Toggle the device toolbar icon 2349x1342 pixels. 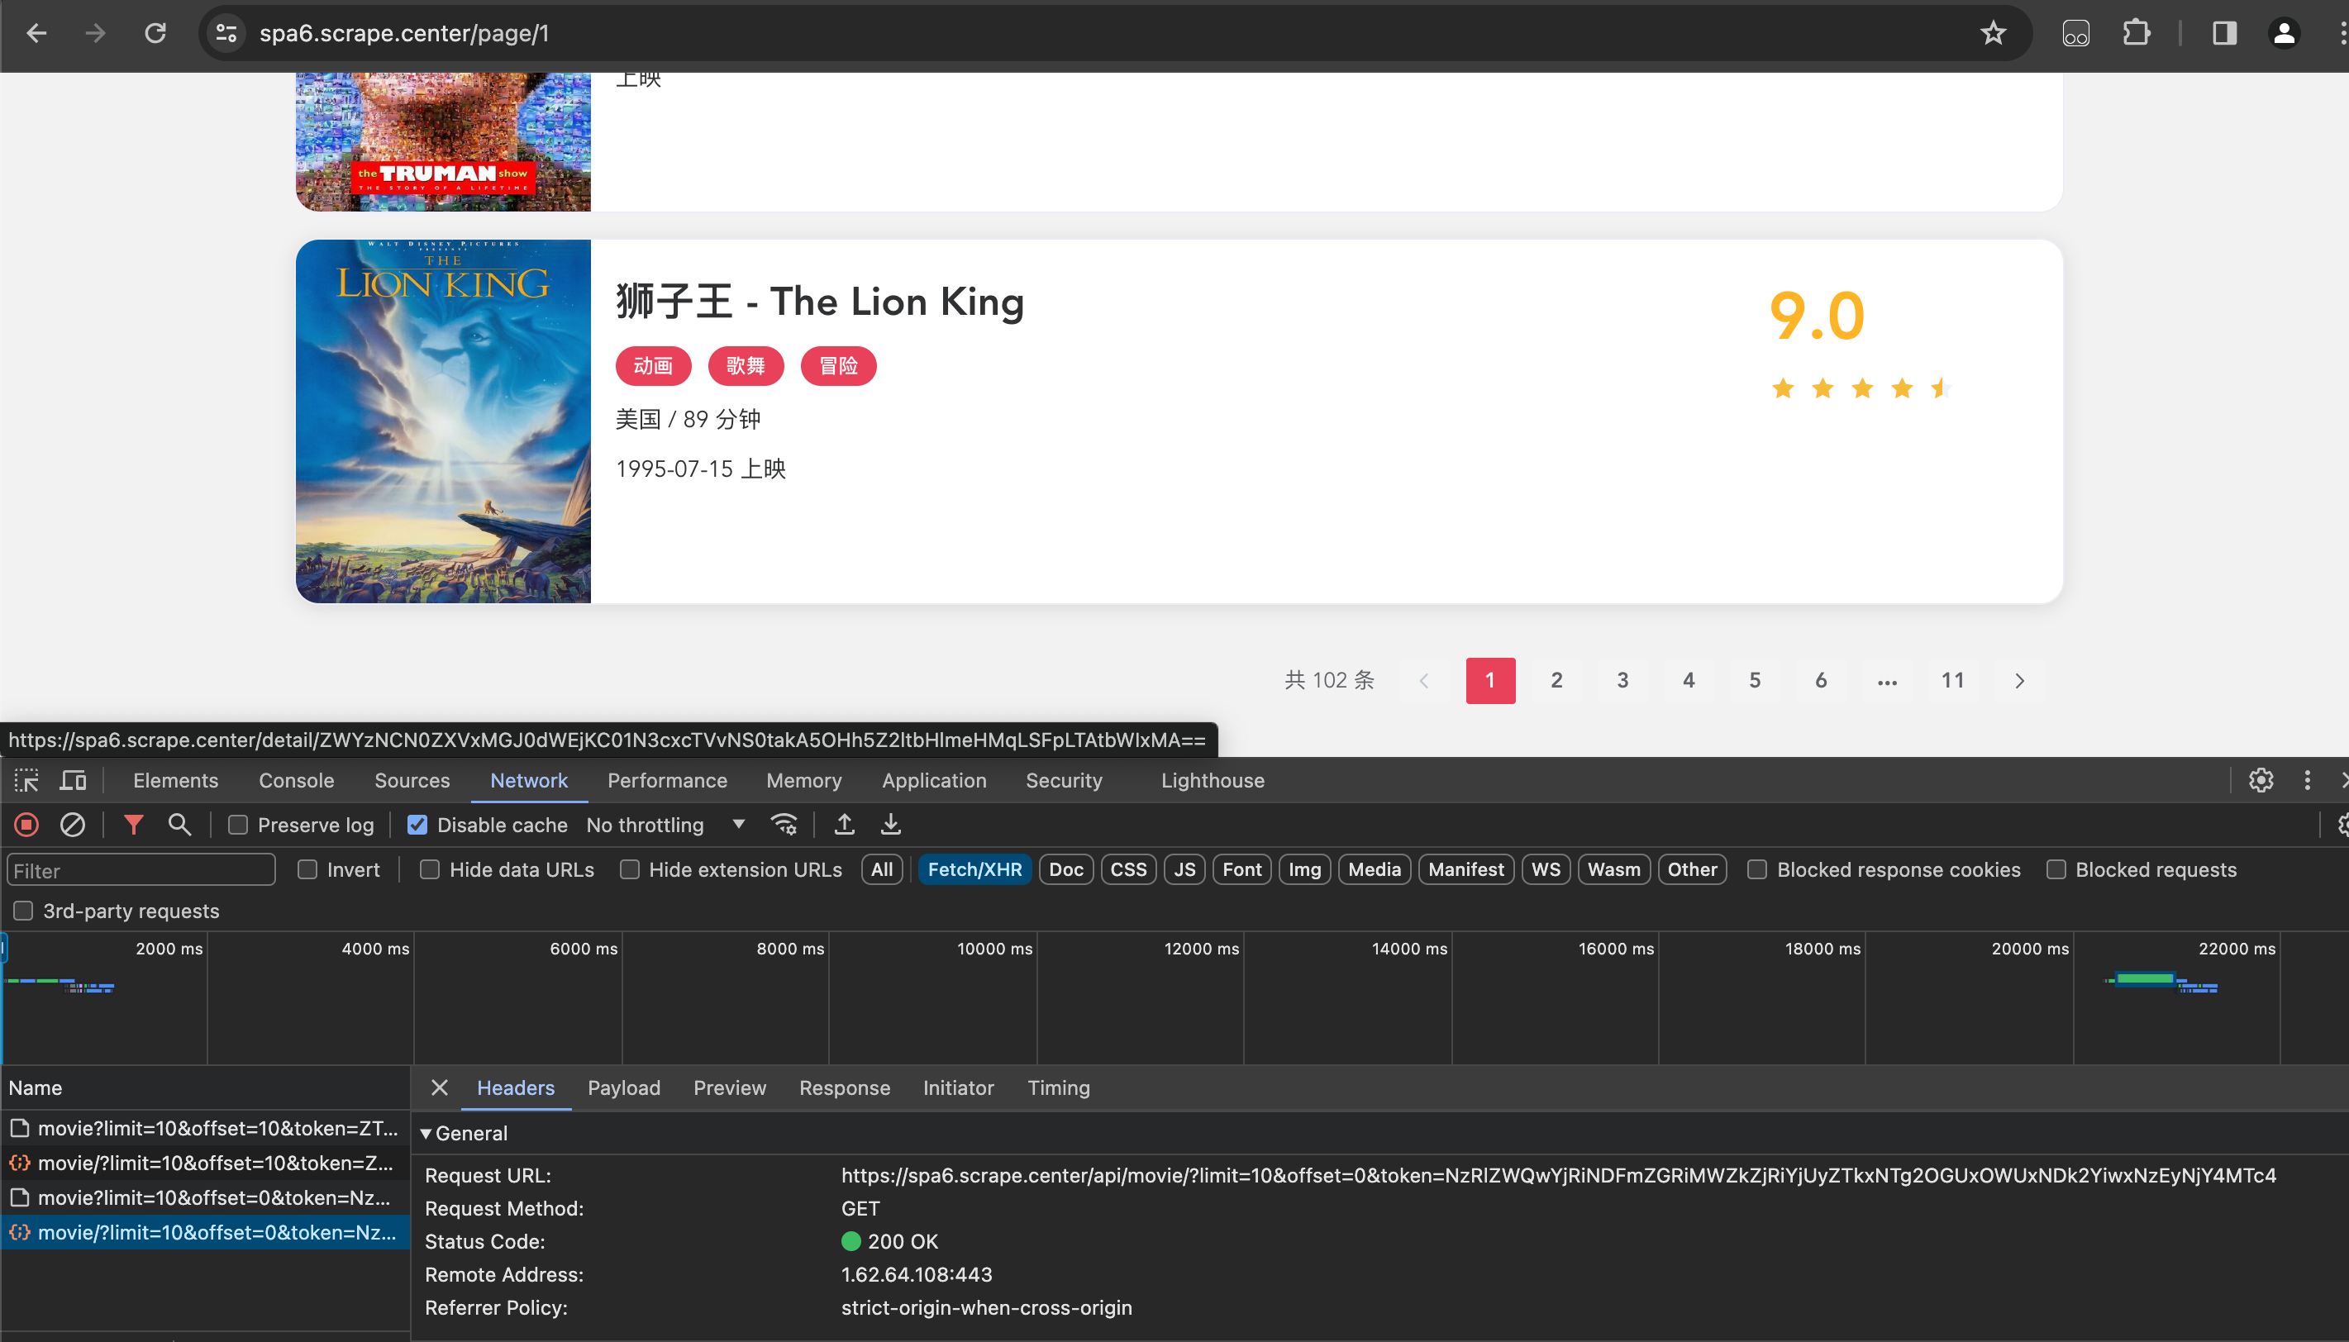pos(73,781)
